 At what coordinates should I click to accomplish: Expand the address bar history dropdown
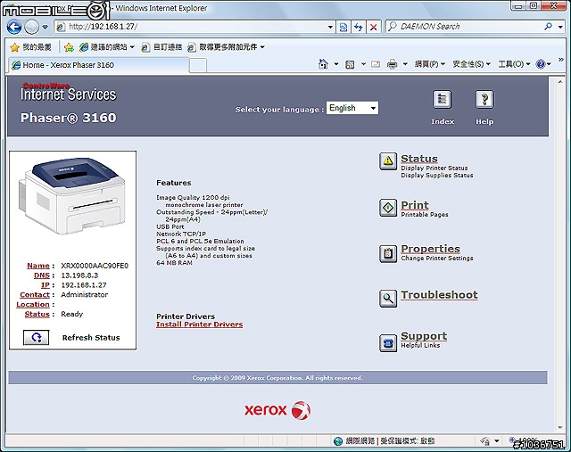(330, 27)
